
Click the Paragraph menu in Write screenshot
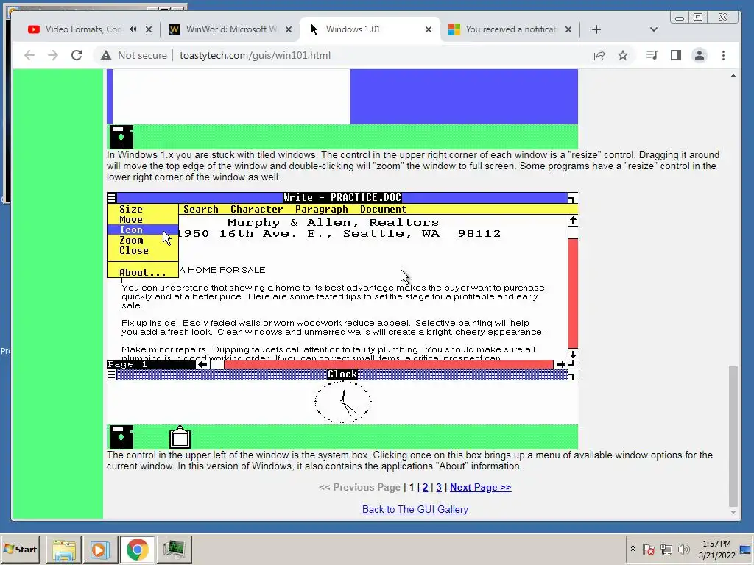pos(321,209)
